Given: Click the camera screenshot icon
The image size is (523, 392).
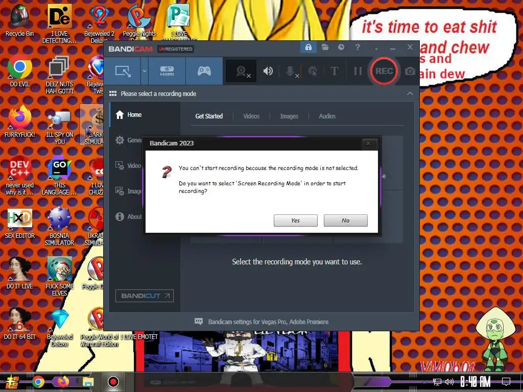Looking at the screenshot, I should click(410, 71).
